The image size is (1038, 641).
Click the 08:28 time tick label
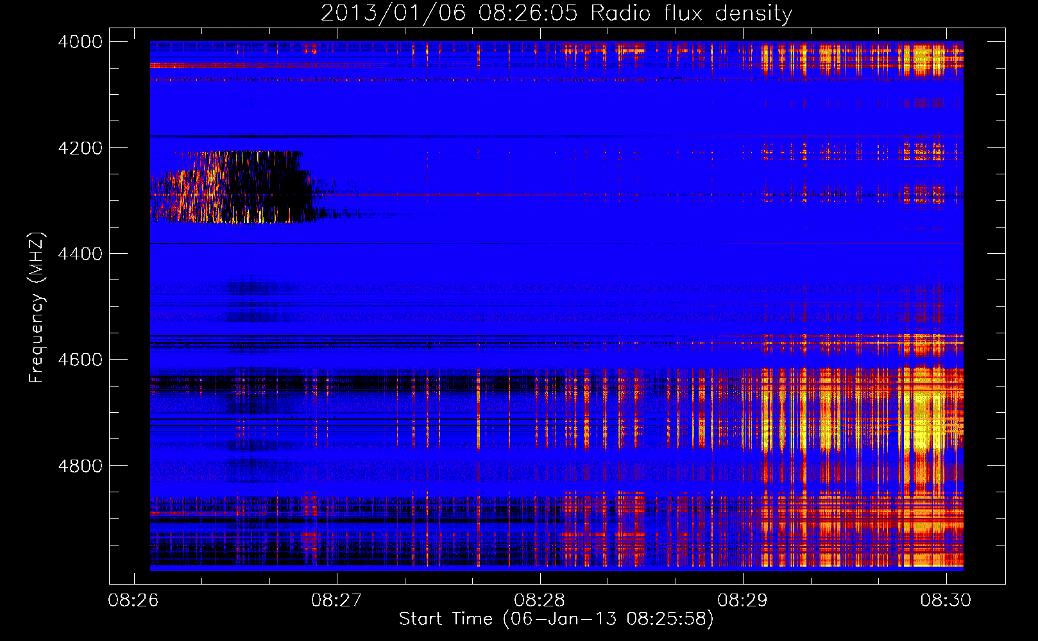[540, 601]
